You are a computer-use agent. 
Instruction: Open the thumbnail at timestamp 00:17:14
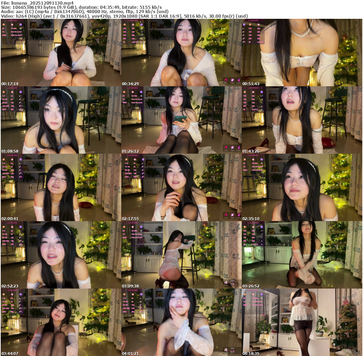61,53
